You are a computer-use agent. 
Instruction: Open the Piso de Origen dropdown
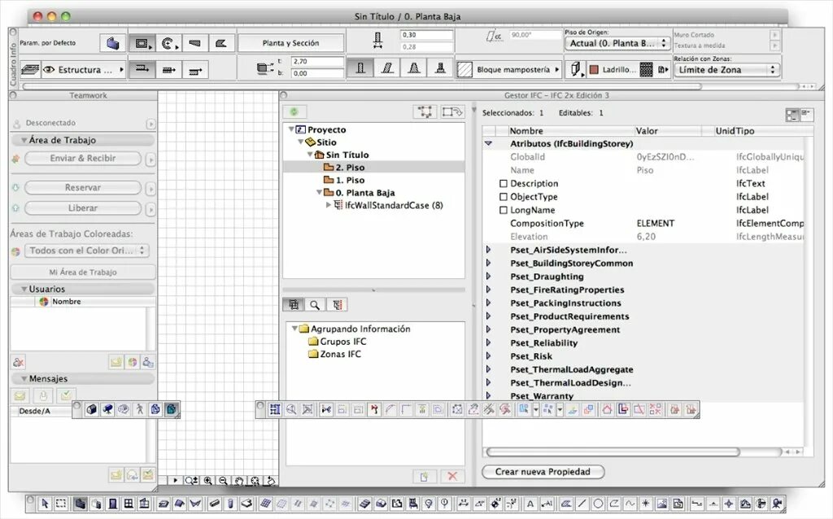coord(618,44)
